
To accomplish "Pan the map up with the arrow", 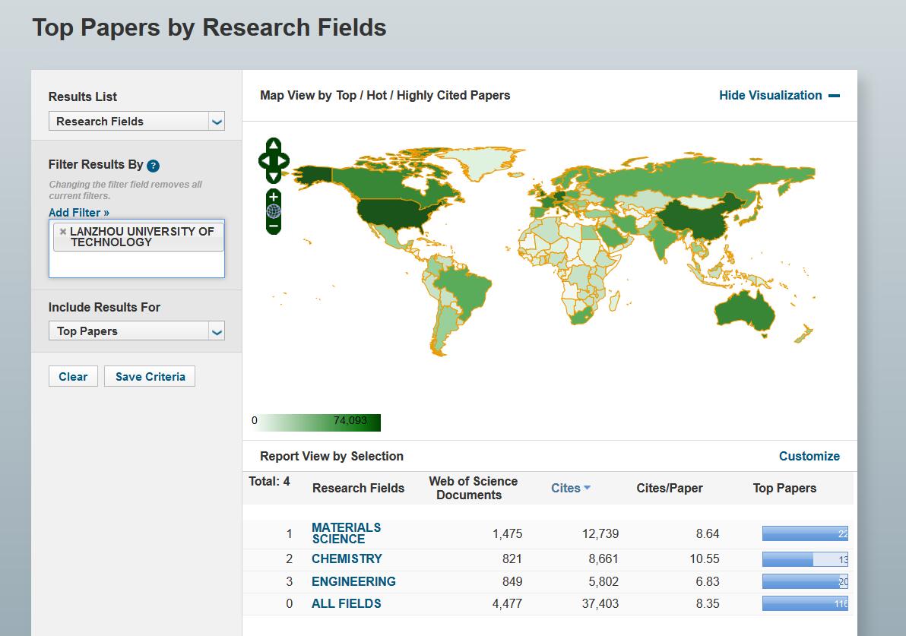I will (274, 144).
